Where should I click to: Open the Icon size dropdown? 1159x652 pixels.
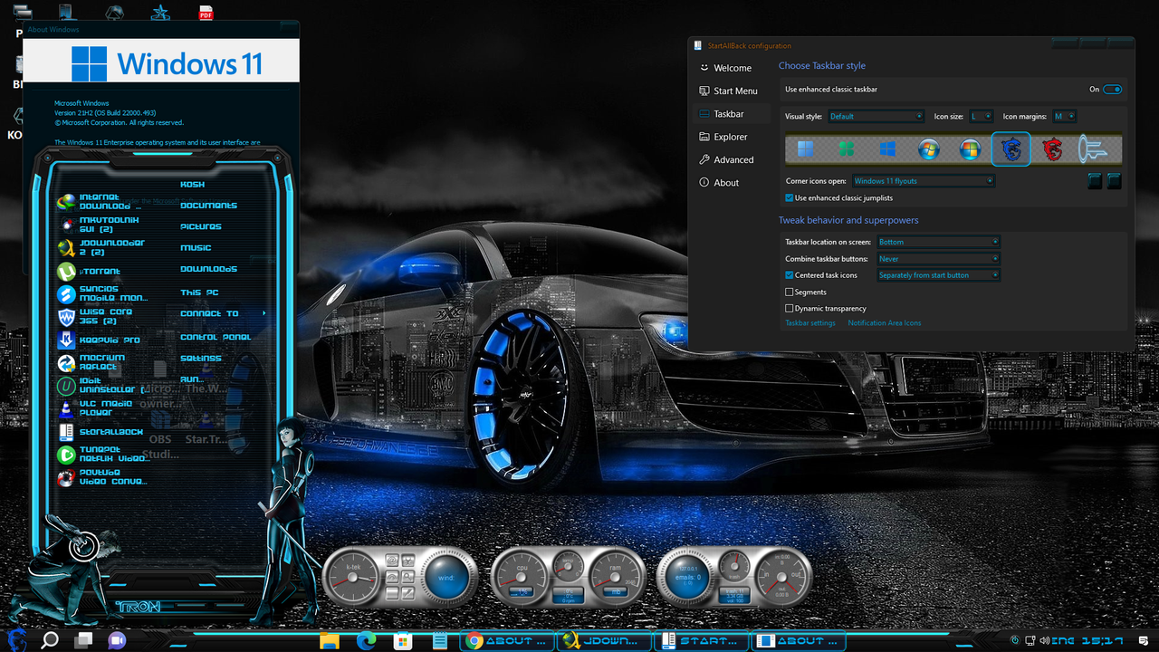tap(982, 116)
